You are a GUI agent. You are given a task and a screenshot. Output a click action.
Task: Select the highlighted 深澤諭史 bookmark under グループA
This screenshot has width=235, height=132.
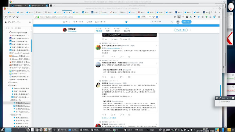17,103
